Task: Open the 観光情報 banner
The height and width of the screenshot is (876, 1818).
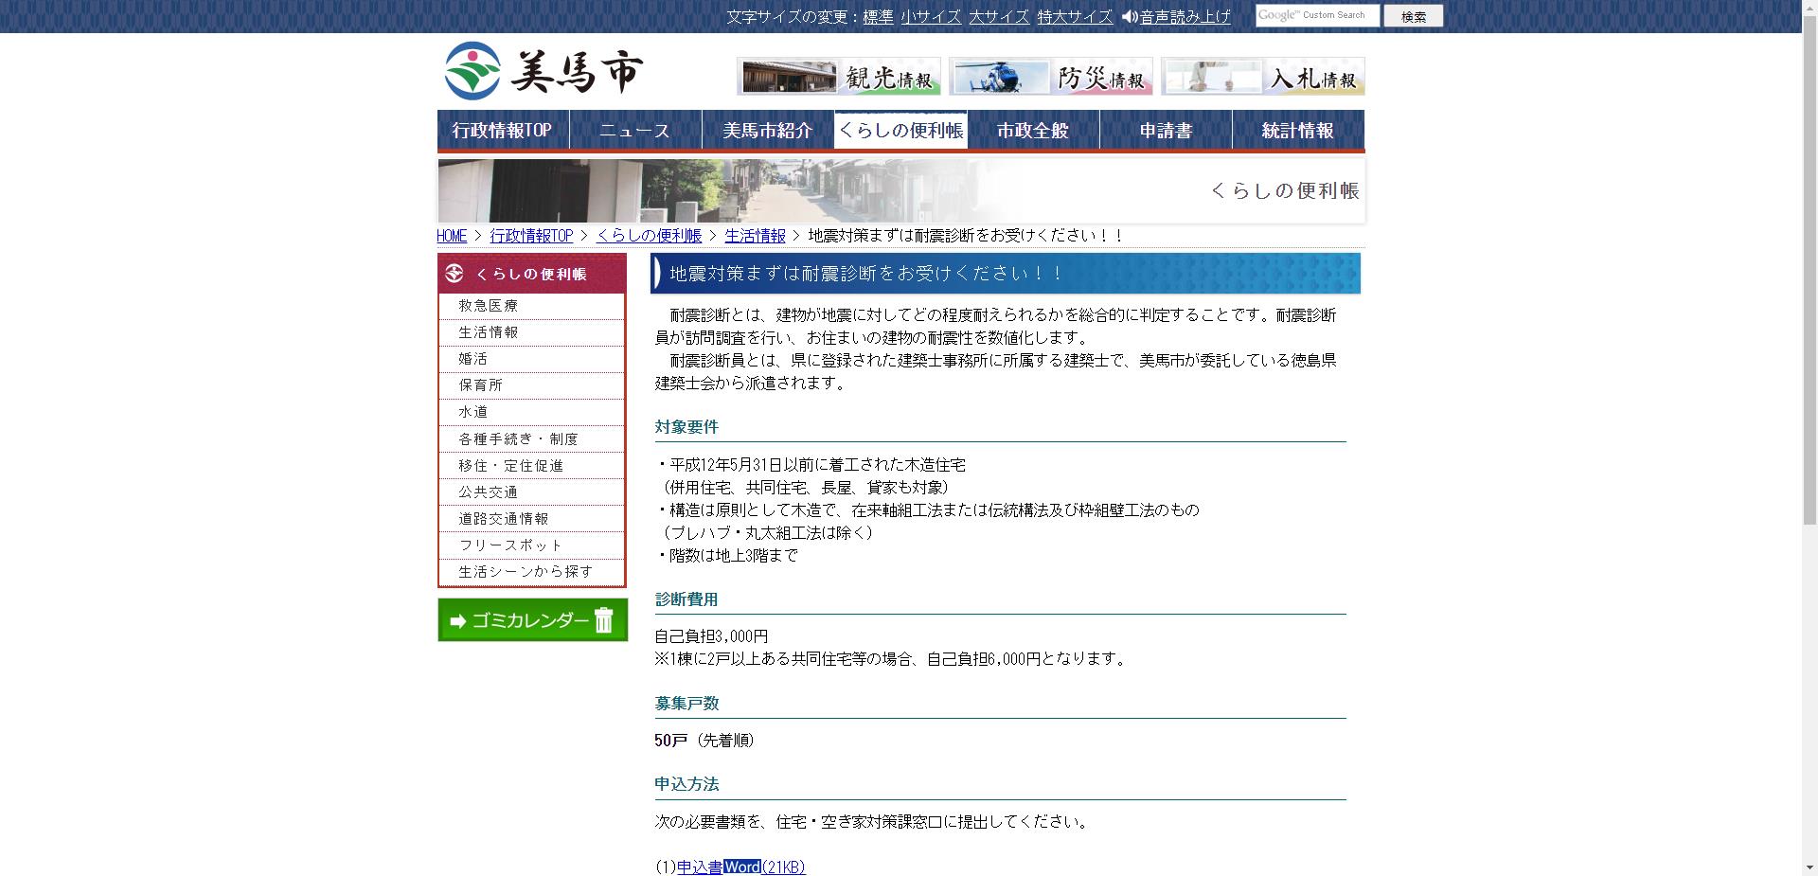Action: pyautogui.click(x=837, y=76)
